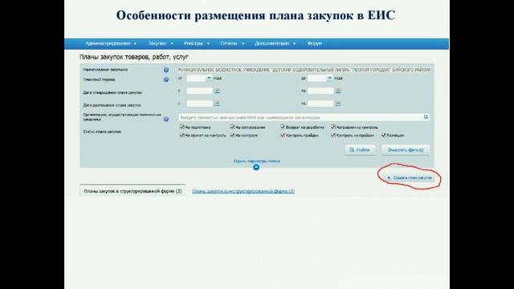514x289 pixels.
Task: Uncheck the Размещен status
Action: tap(384, 135)
